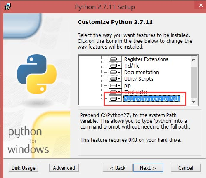Cancel the Python setup
This screenshot has width=206, height=178.
pyautogui.click(x=186, y=168)
